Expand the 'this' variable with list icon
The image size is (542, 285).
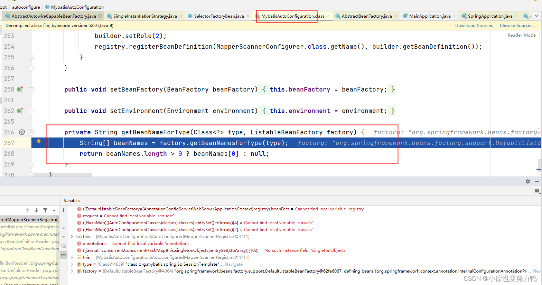(72, 257)
